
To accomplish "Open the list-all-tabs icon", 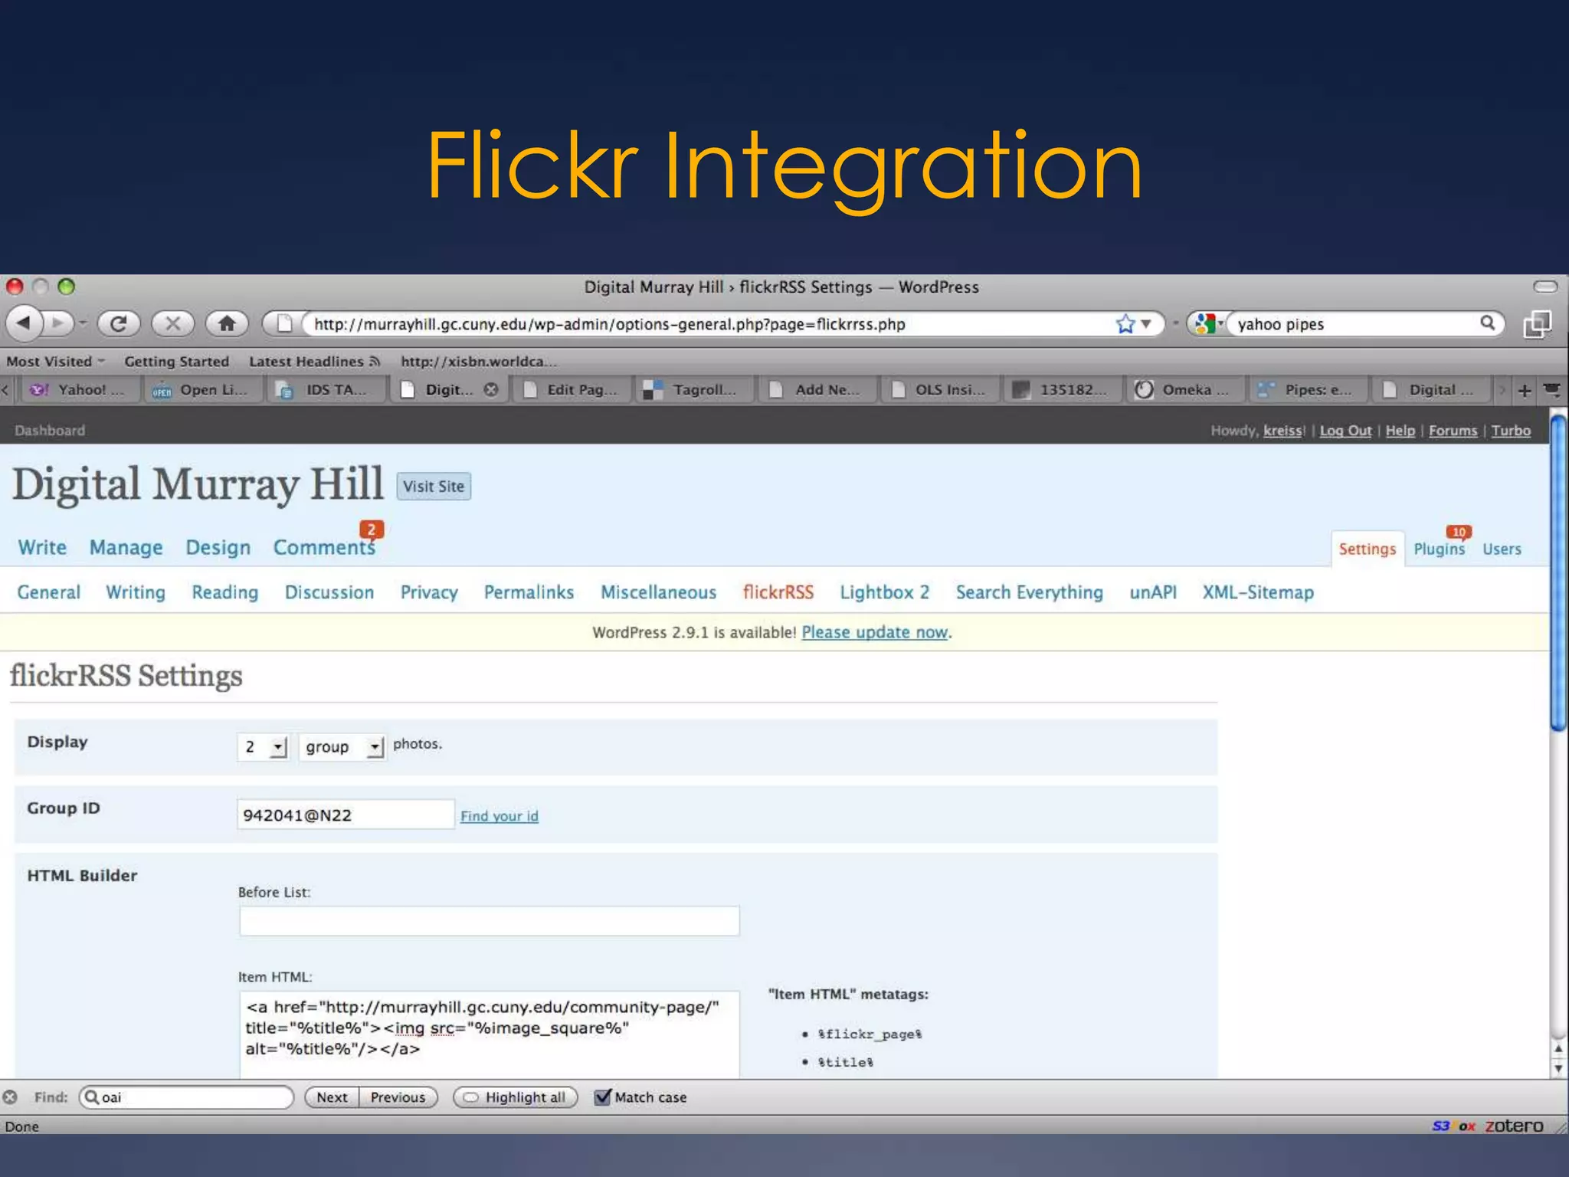I will click(x=1552, y=390).
